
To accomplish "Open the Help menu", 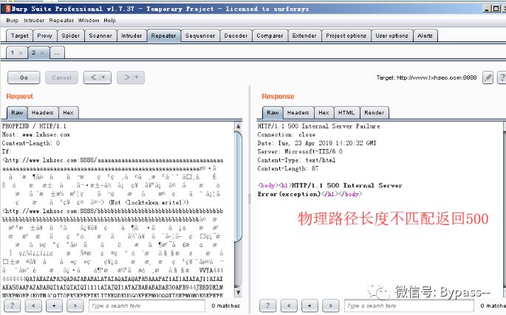I will pos(110,21).
